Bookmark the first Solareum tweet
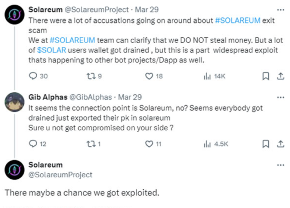This screenshot has width=290, height=208. coord(266,76)
